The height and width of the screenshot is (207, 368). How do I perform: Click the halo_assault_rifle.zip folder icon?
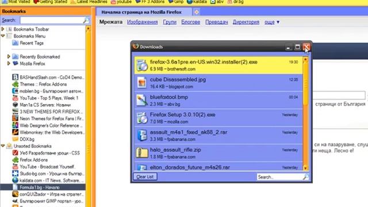(142, 153)
